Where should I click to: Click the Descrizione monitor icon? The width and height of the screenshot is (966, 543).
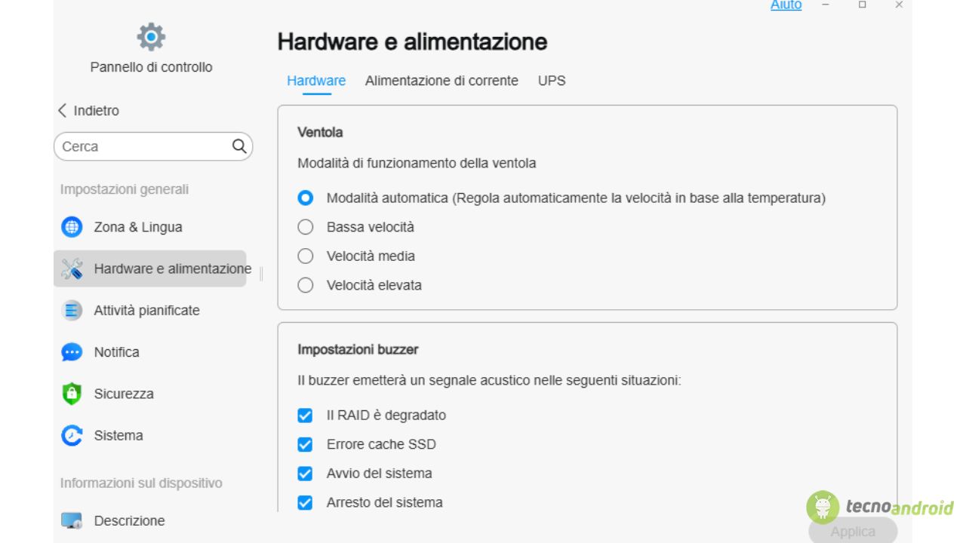(x=72, y=520)
